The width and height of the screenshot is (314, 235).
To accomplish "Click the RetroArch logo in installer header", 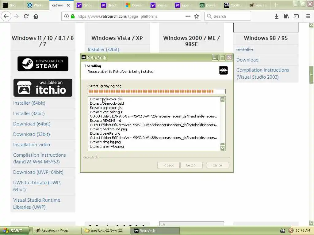I will tap(224, 70).
